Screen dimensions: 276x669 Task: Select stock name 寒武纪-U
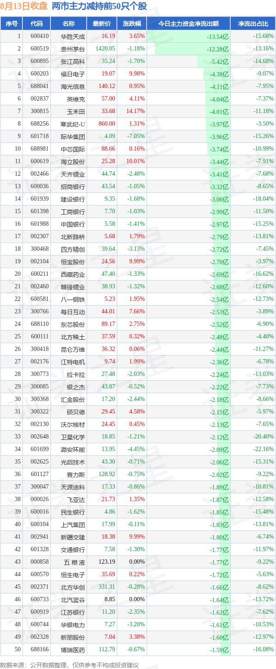click(x=73, y=124)
